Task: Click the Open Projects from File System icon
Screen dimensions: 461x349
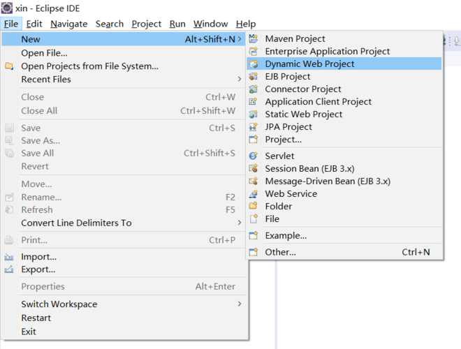Action: pos(9,66)
